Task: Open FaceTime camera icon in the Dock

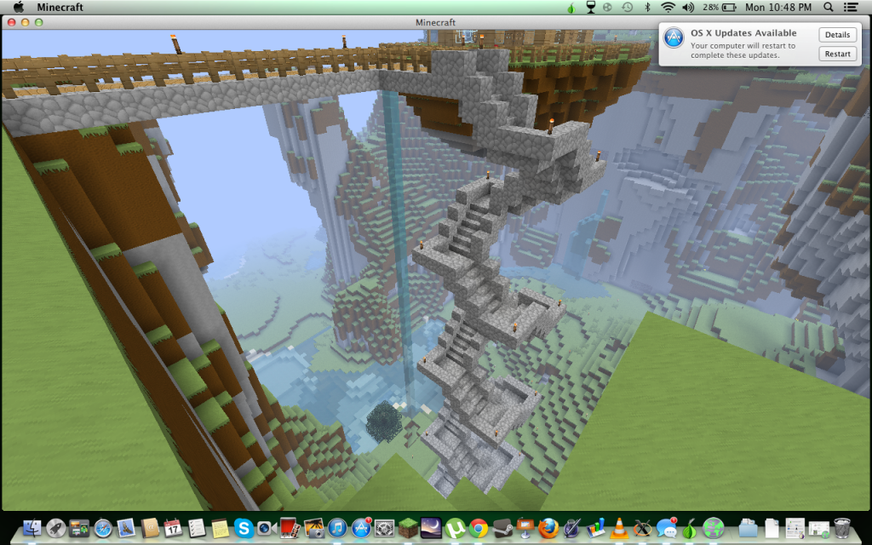Action: coord(267,528)
